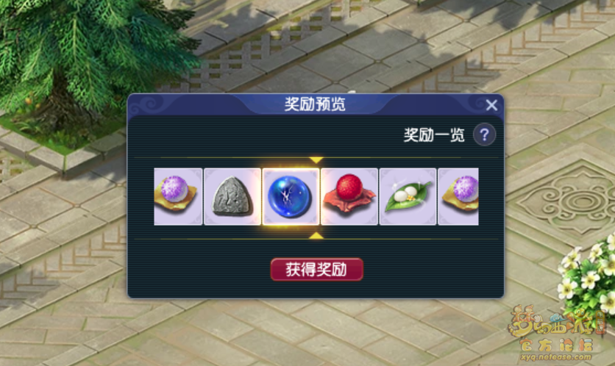
Task: Click the 奖励预览 title bar
Action: tap(316, 104)
